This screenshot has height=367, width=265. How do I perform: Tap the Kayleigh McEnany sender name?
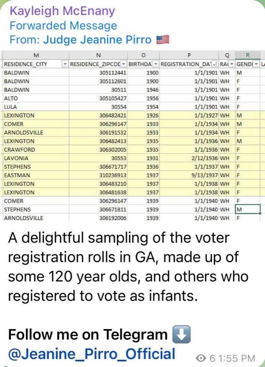(x=62, y=11)
